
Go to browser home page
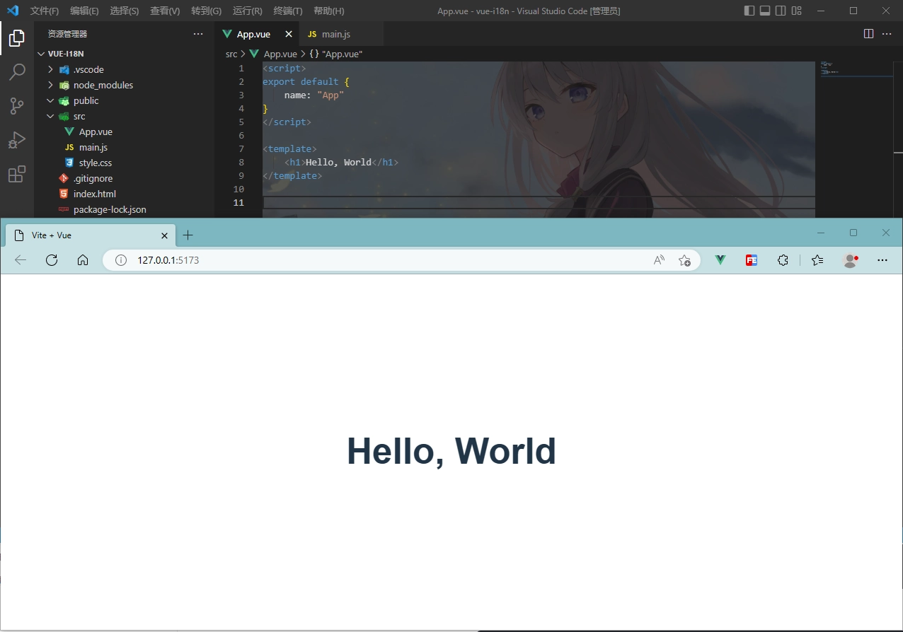(83, 260)
